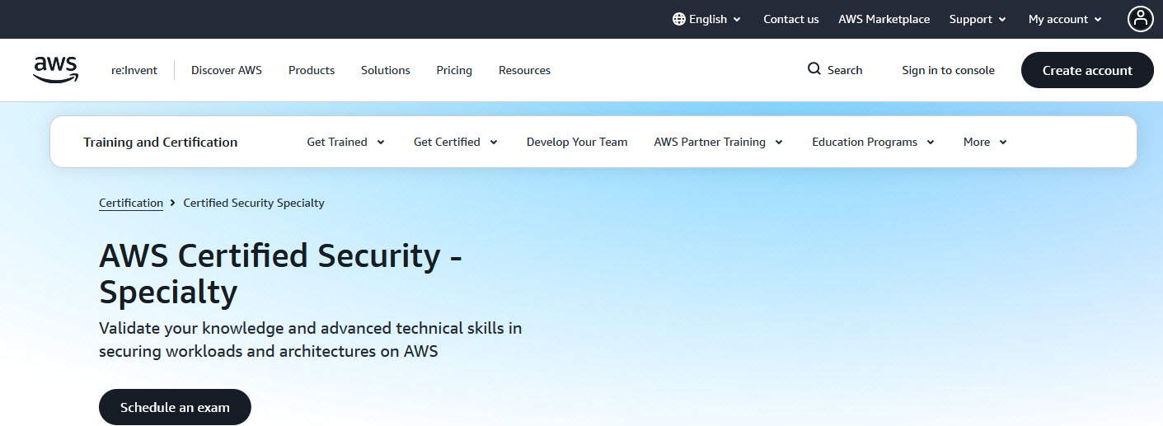Click Sign in to console
Image resolution: width=1163 pixels, height=426 pixels.
pyautogui.click(x=949, y=70)
